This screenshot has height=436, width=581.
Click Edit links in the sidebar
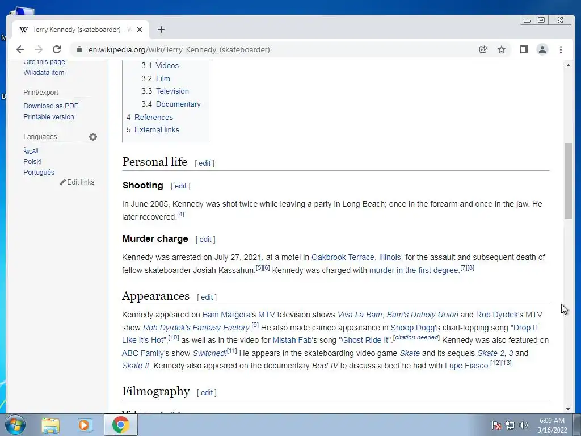[77, 182]
